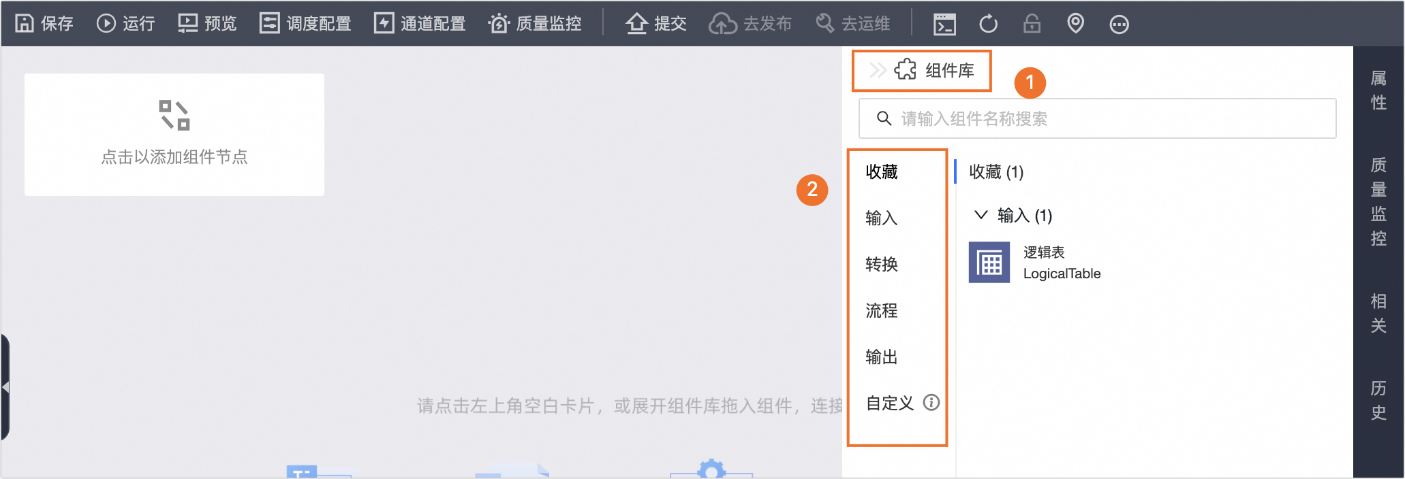
Task: Select the 流程 category tab
Action: (882, 311)
